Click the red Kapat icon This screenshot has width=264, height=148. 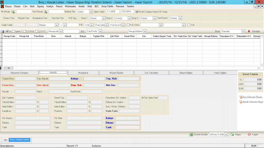[249, 134]
